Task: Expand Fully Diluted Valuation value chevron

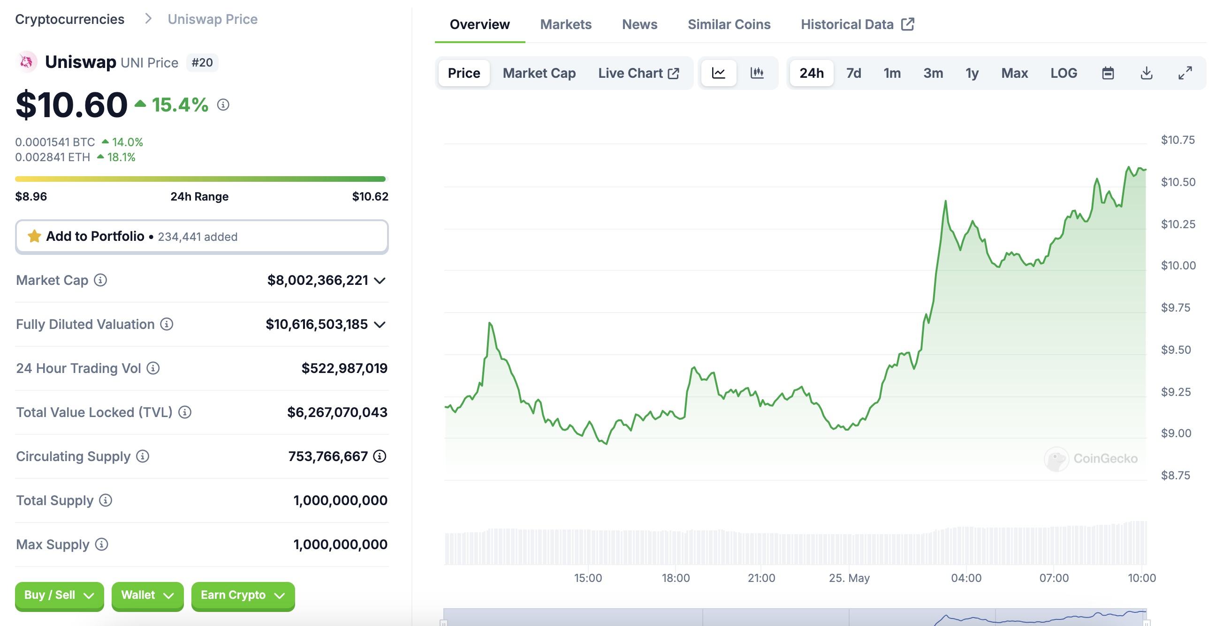Action: 380,325
